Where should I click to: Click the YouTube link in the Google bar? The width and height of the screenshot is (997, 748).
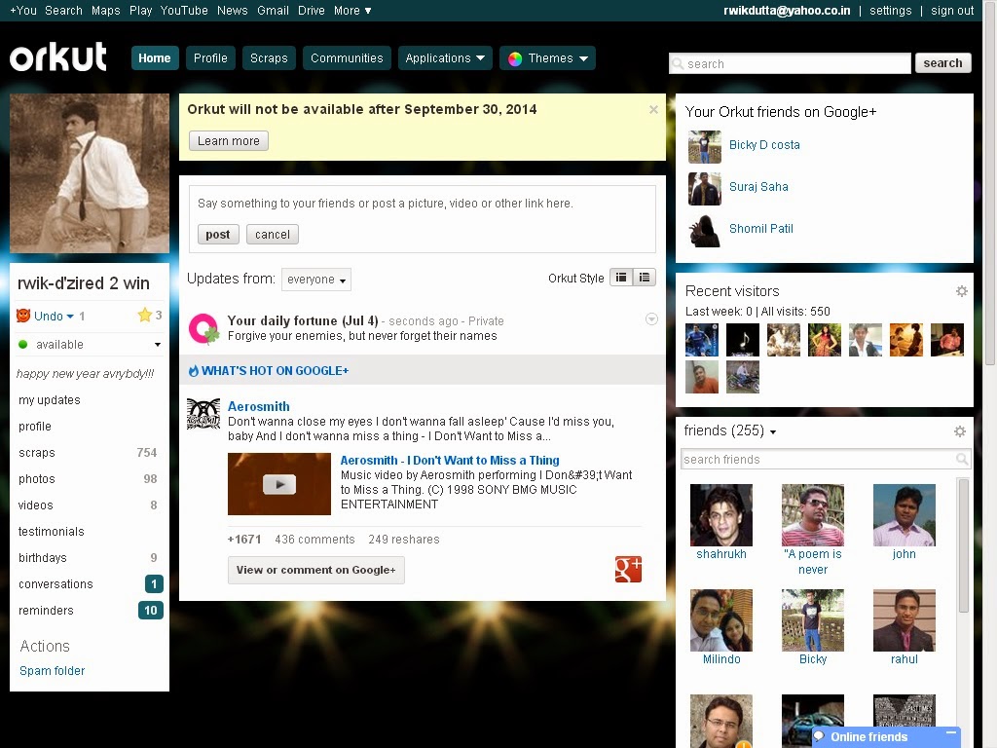(x=184, y=10)
